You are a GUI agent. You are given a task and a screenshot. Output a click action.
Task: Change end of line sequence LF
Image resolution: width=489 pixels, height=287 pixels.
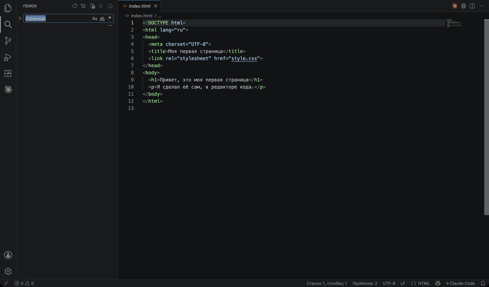tap(403, 283)
